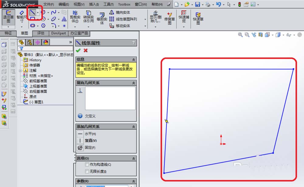Click the existing relations list box
This screenshot has width=304, height=187.
(110, 98)
